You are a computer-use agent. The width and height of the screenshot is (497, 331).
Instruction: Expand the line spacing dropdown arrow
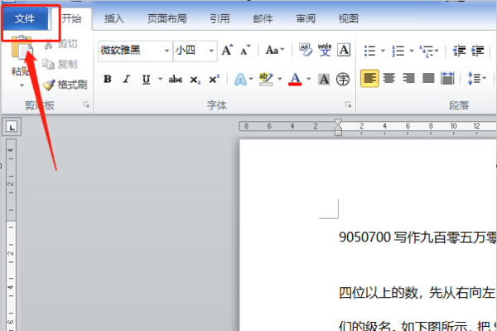[484, 78]
